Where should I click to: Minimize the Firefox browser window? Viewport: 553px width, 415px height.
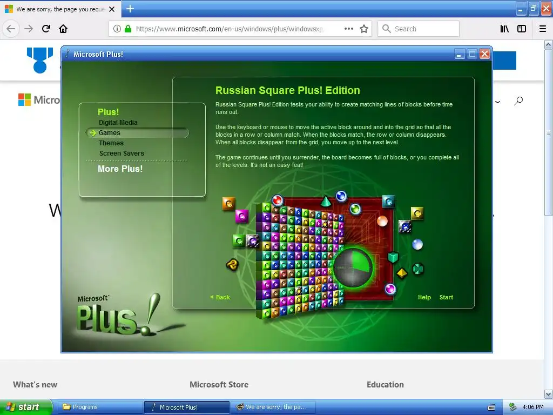coord(521,9)
